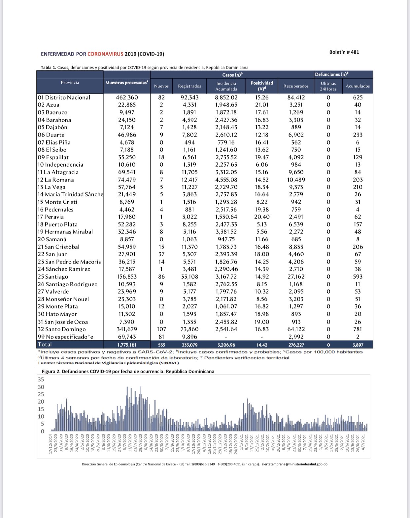Click the '20 Samaná' row label
The image size is (410, 518).
(x=52, y=239)
